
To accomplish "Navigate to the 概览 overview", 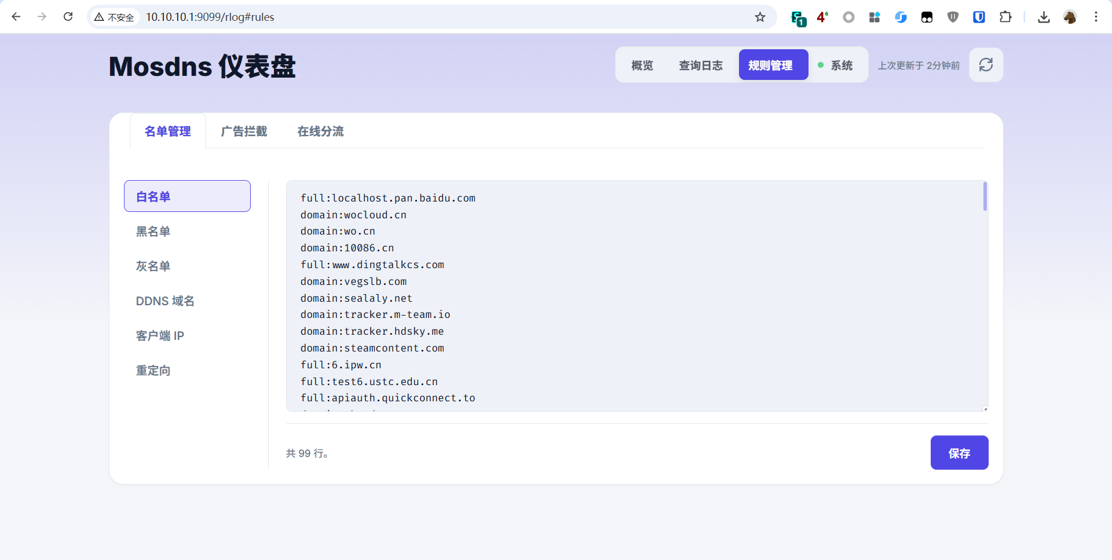I will pos(642,65).
